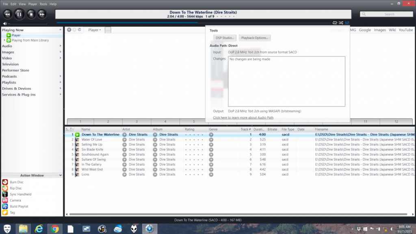The height and width of the screenshot is (234, 416).
Task: Click the Camera action icon
Action: click(5, 200)
